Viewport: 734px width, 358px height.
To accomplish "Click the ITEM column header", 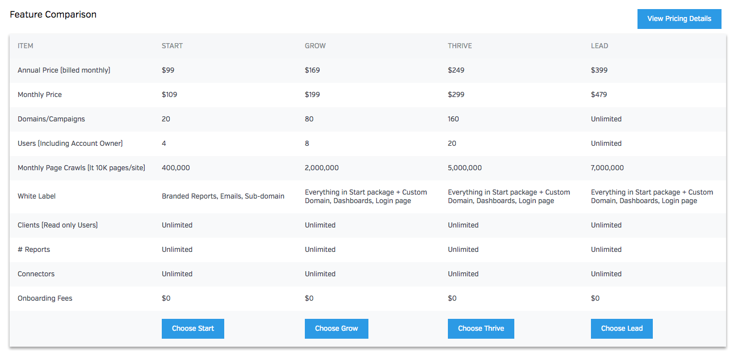I will [x=26, y=46].
